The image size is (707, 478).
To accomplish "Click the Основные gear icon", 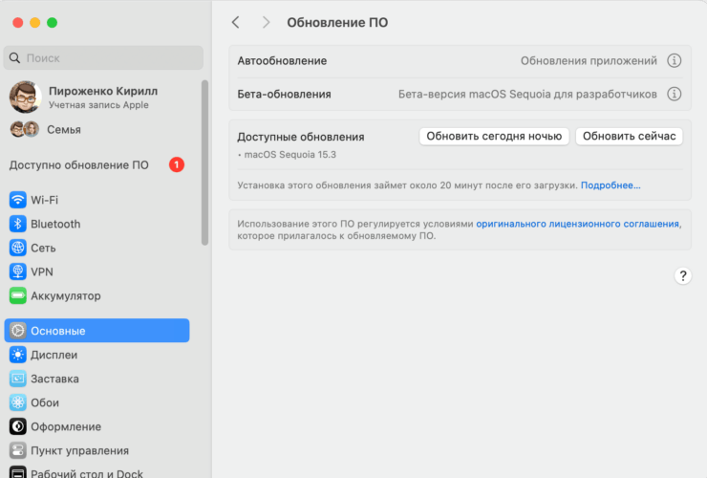I will pyautogui.click(x=17, y=331).
